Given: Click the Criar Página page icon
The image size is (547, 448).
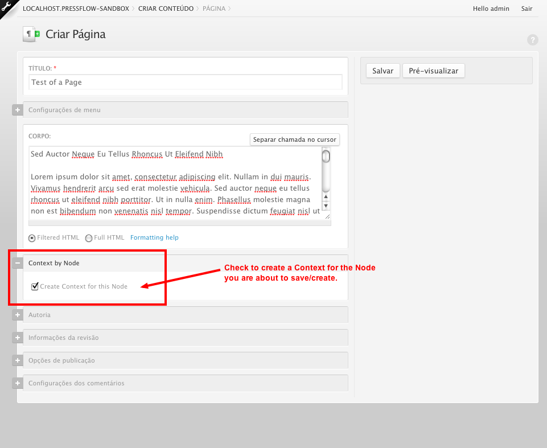Looking at the screenshot, I should pos(31,34).
